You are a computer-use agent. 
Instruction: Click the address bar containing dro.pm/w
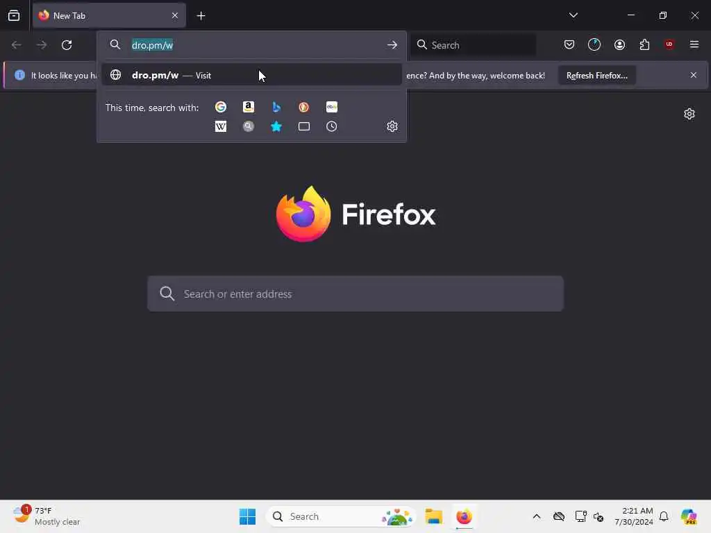pos(251,45)
